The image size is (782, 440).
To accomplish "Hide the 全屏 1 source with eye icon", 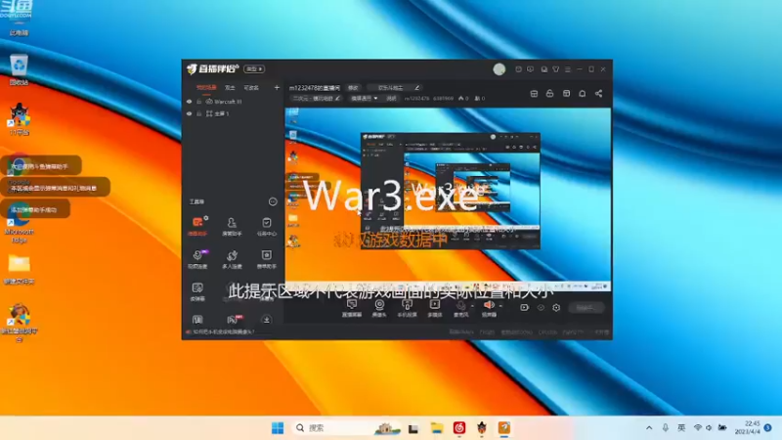I will point(189,113).
